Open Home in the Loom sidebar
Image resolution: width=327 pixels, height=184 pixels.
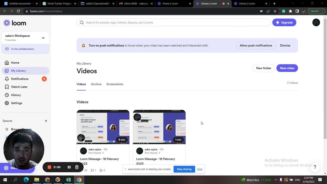tap(26, 63)
